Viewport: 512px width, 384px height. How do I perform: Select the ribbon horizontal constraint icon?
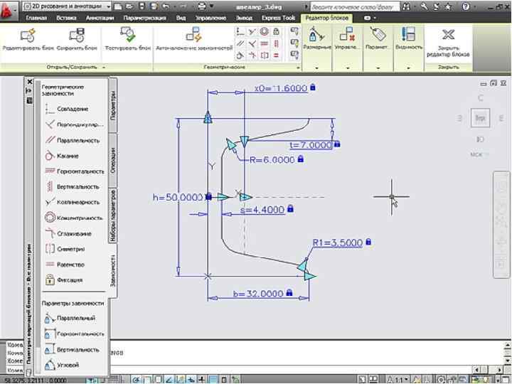coord(264,43)
